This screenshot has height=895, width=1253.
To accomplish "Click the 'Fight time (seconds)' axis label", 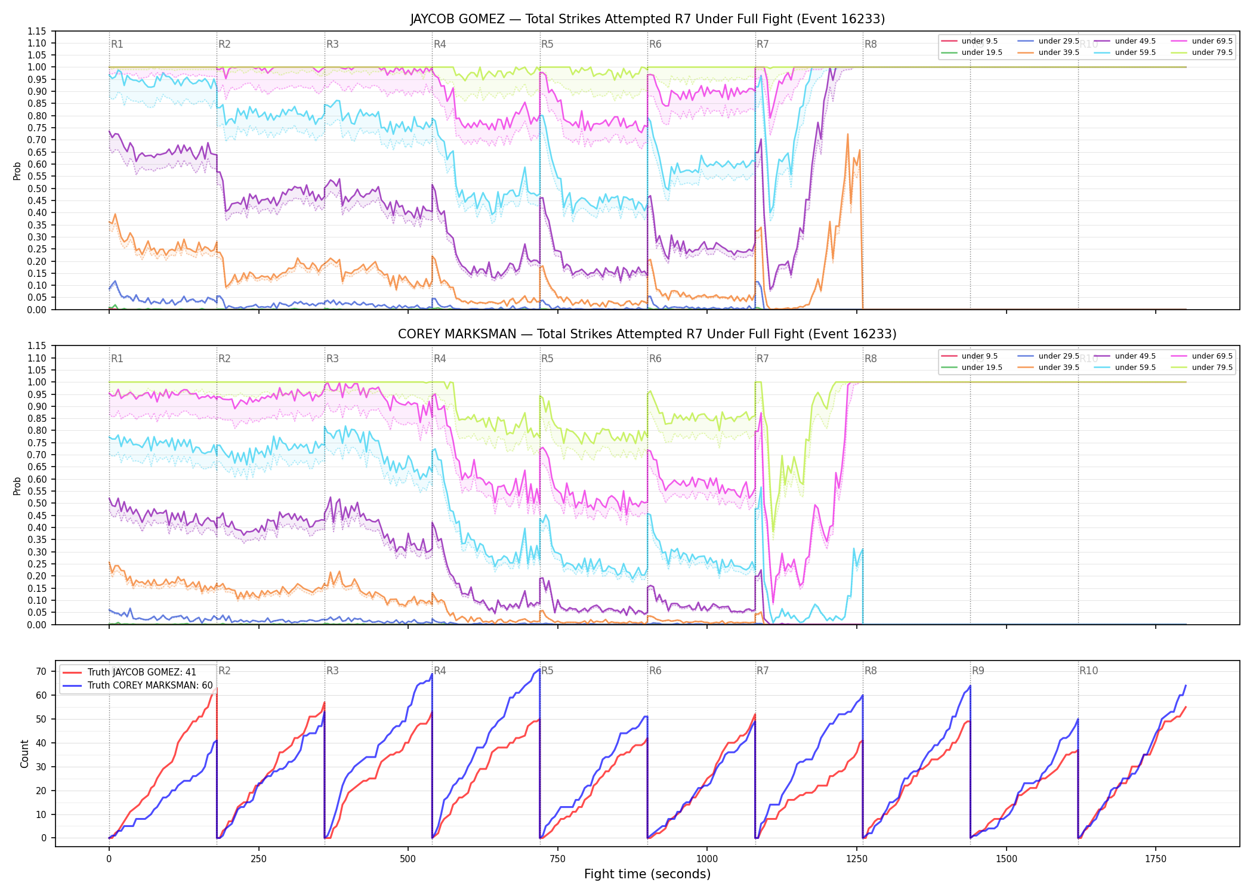I will (x=647, y=874).
